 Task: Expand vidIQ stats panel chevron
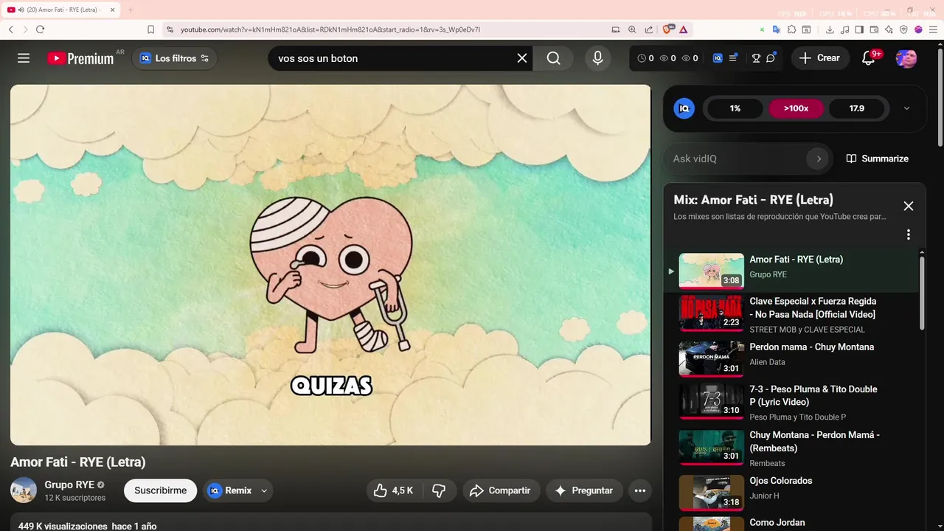(906, 108)
